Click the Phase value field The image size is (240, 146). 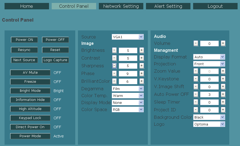pos(128,74)
